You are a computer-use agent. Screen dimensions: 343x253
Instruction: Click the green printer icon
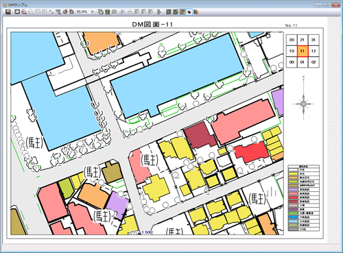[108, 12]
